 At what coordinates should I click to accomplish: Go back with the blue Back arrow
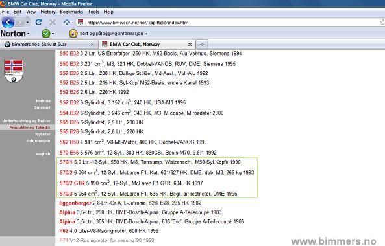pos(8,23)
